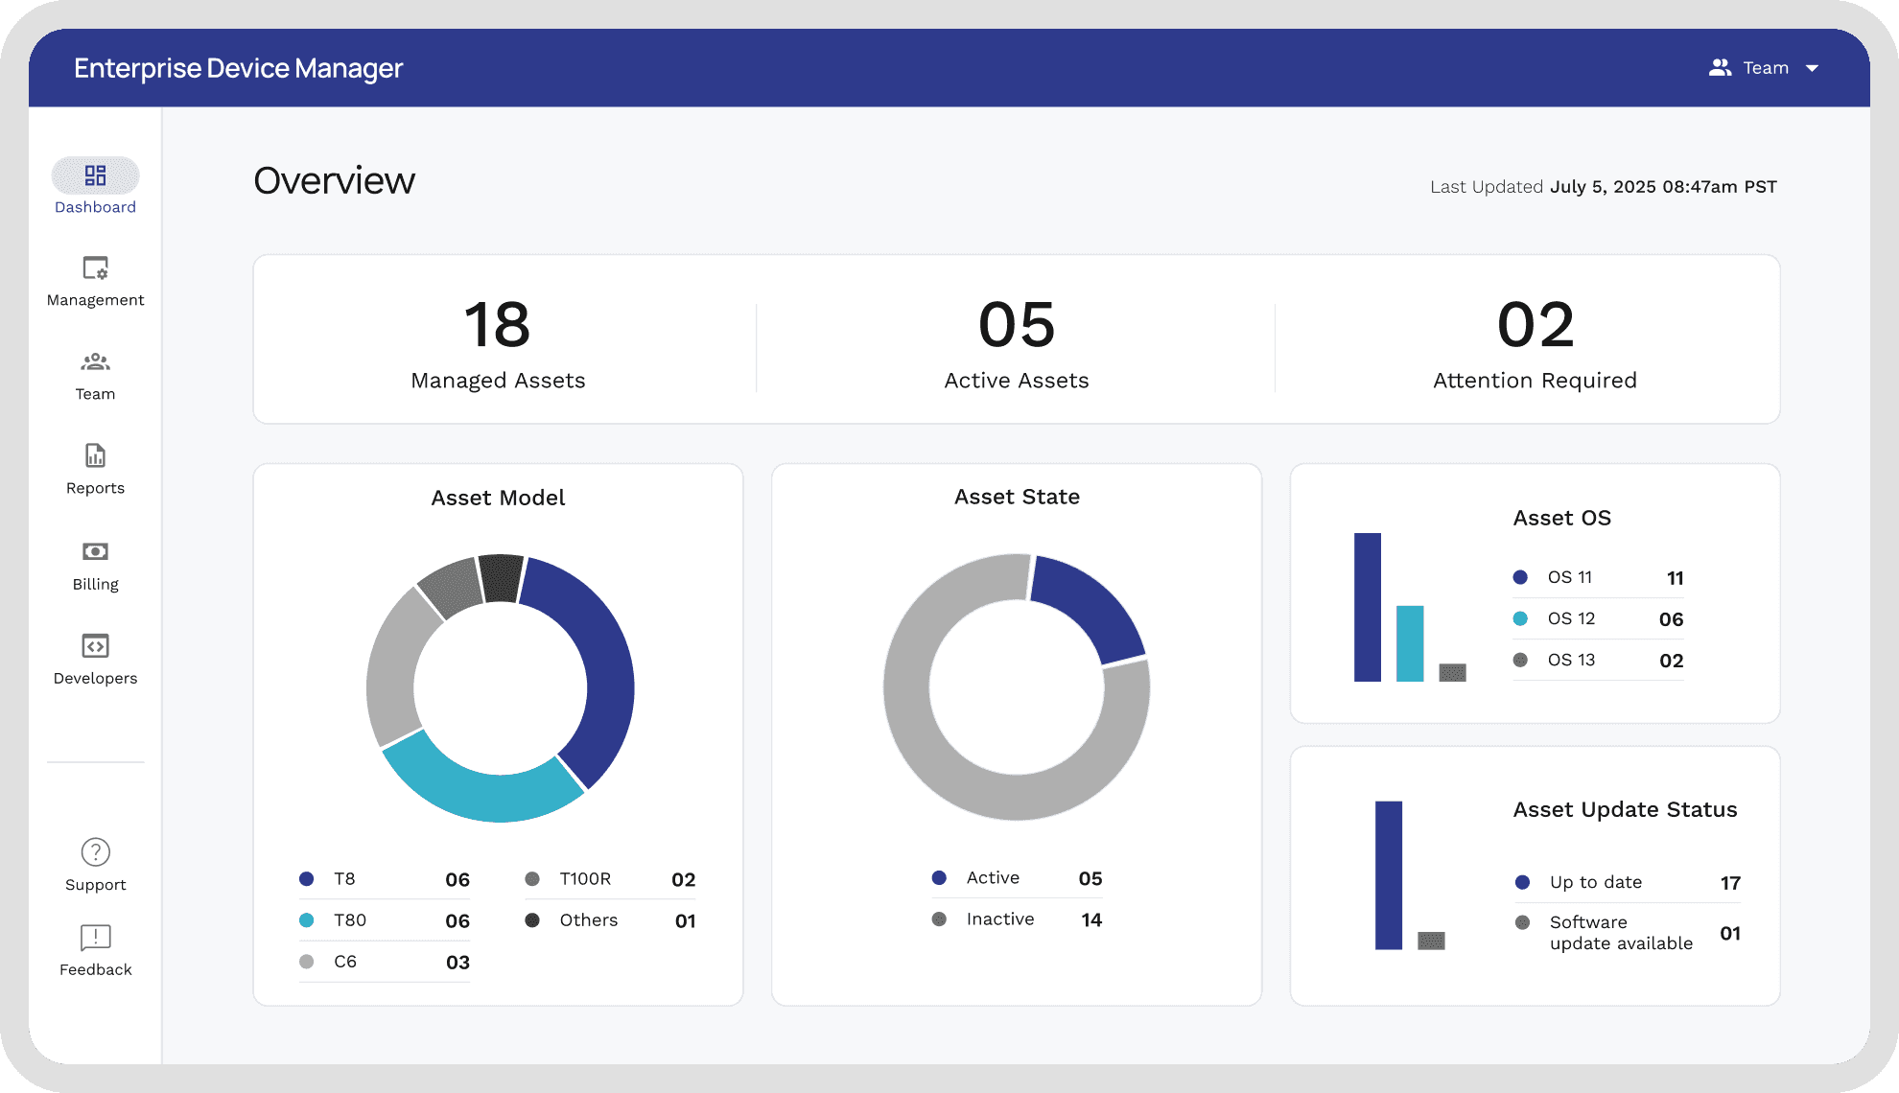The image size is (1899, 1093).
Task: Click the user group icon in header
Action: pyautogui.click(x=1720, y=68)
